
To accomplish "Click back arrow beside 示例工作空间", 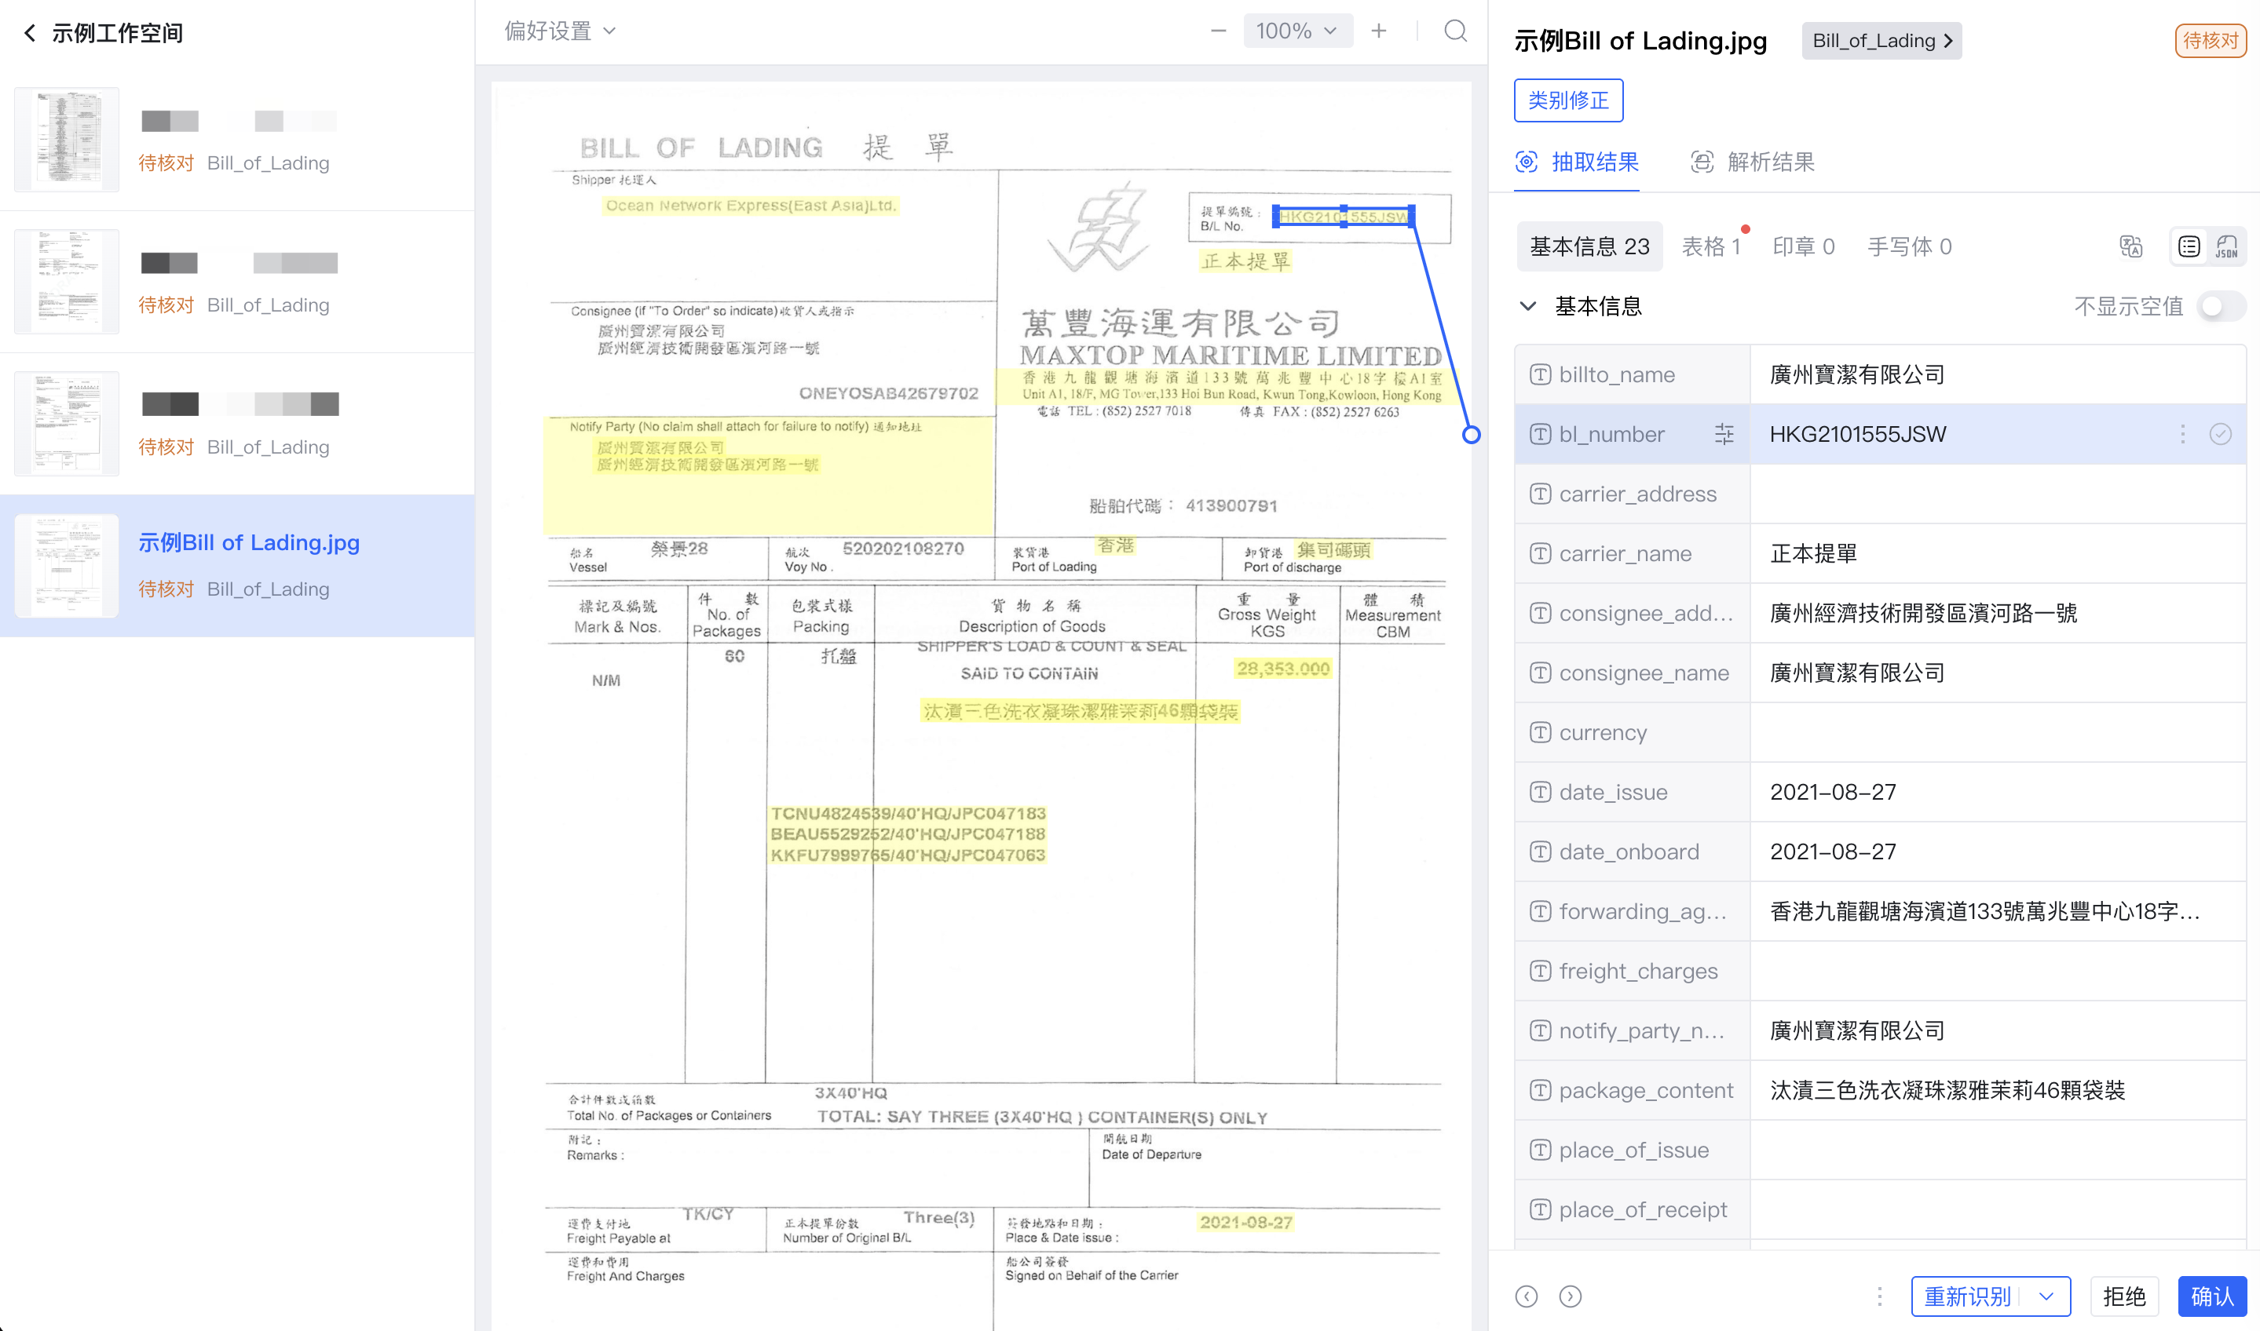I will (31, 33).
